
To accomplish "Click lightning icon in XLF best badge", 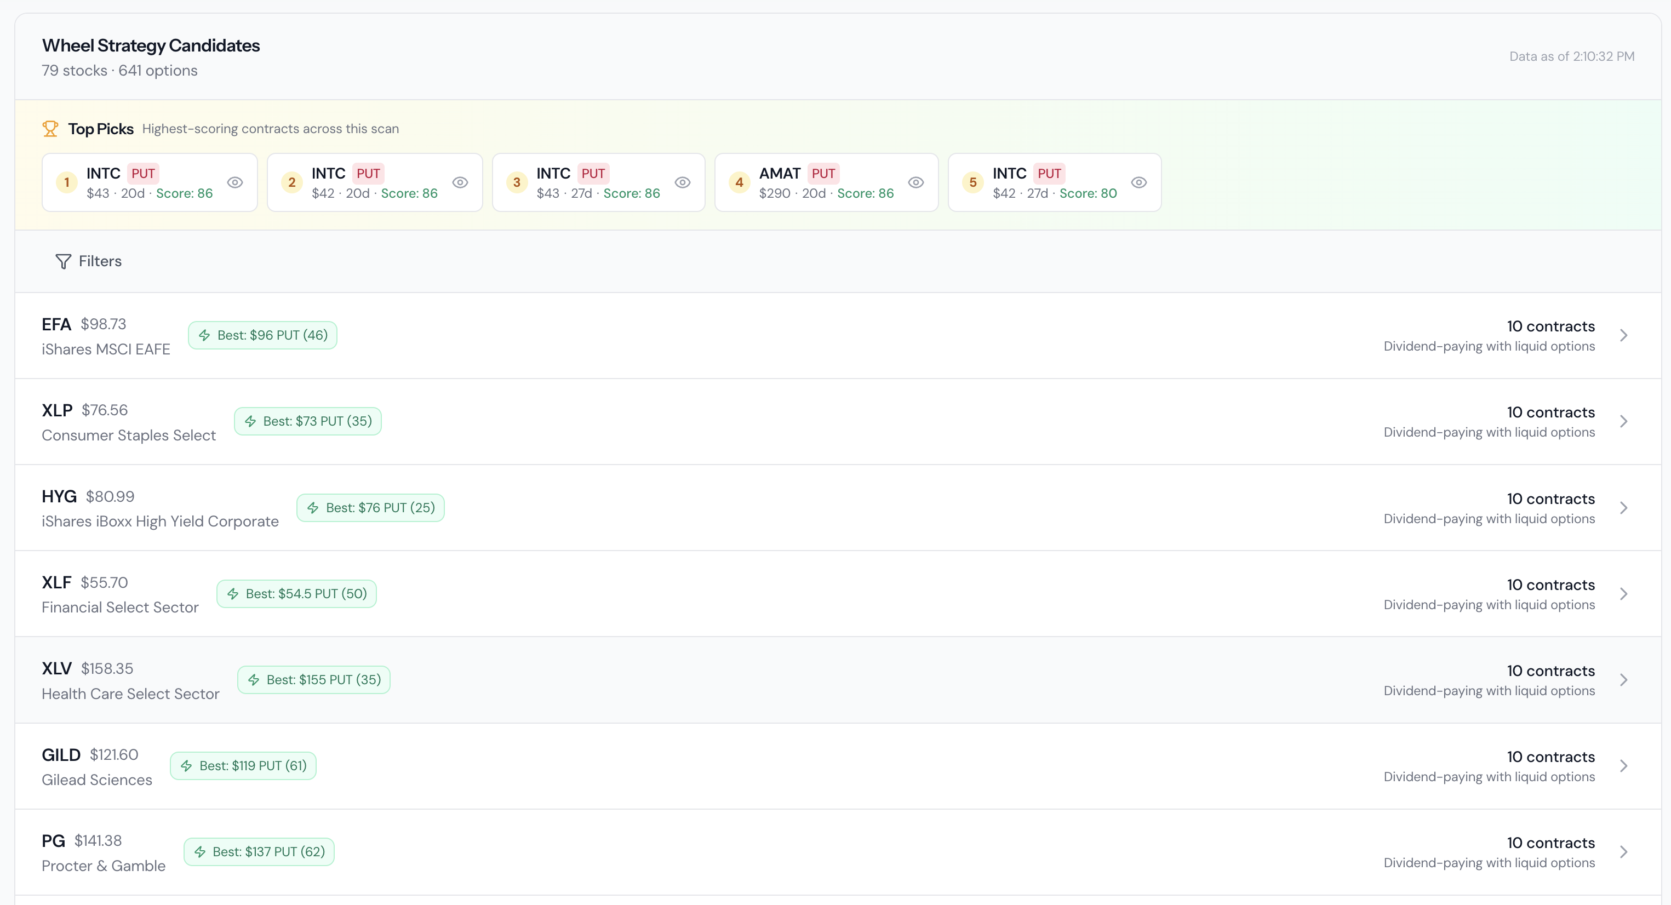I will 233,594.
